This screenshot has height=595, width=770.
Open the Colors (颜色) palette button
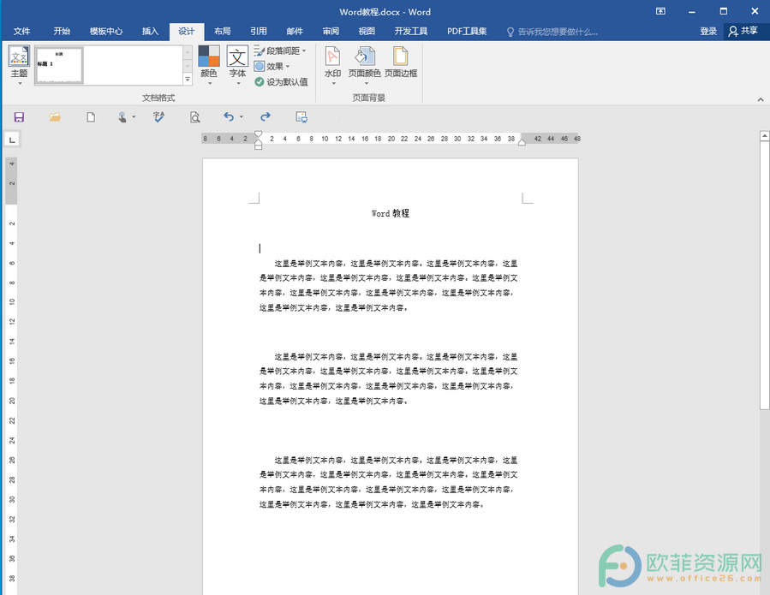[209, 65]
